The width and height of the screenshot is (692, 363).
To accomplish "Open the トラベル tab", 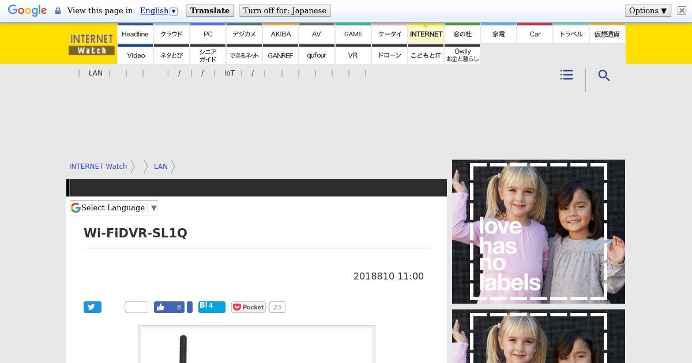I will pyautogui.click(x=571, y=33).
